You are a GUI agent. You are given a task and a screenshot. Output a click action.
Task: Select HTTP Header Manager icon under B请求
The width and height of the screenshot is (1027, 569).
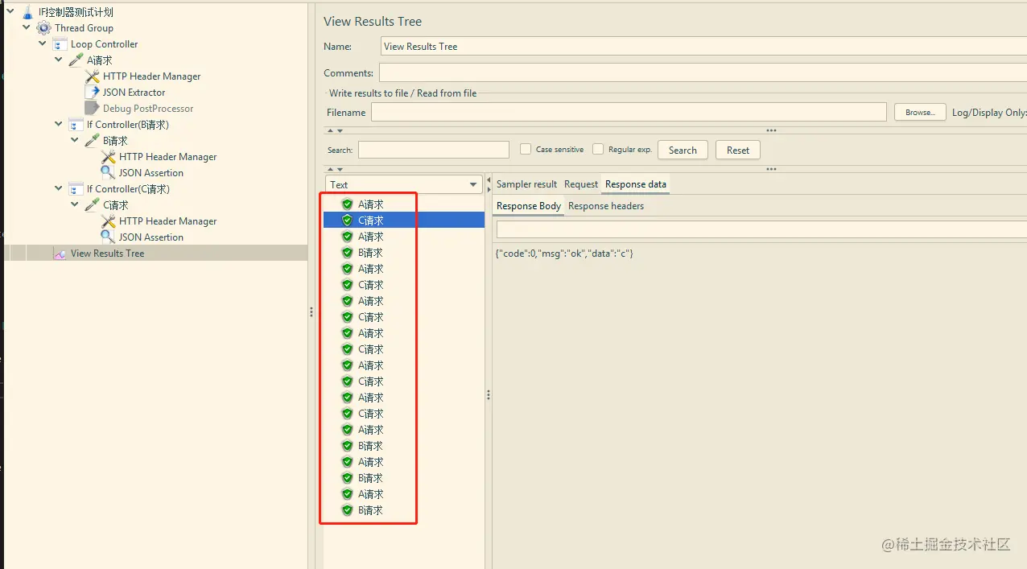coord(108,157)
